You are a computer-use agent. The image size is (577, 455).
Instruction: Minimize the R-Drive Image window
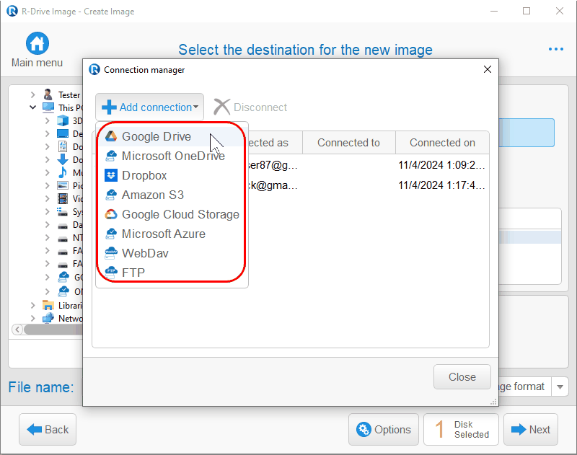coord(494,11)
